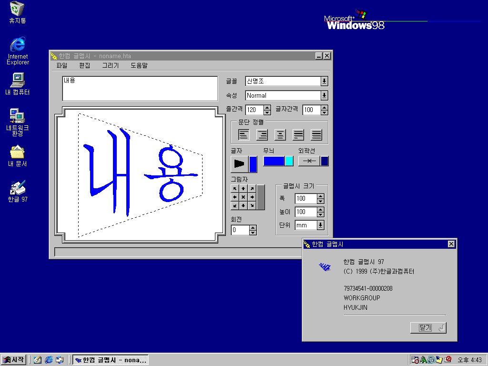
Task: Select the 내 컴퓨터 desktop icon
Action: [x=18, y=84]
